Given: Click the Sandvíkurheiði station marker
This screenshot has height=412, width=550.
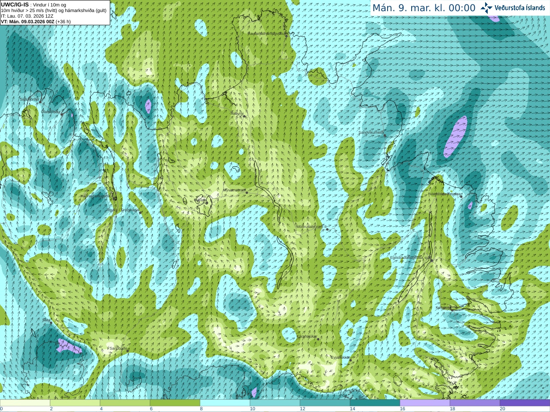Looking at the screenshot, I should 385,135.
